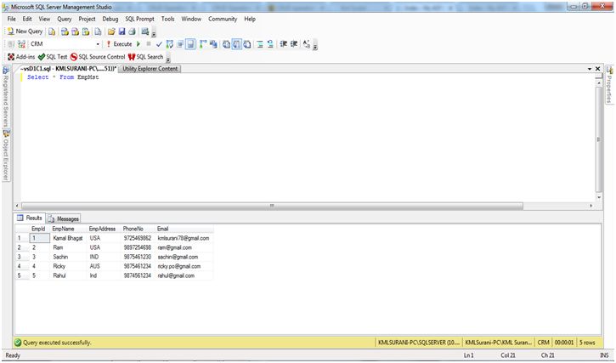Click the EmpAddress column header

coord(102,229)
